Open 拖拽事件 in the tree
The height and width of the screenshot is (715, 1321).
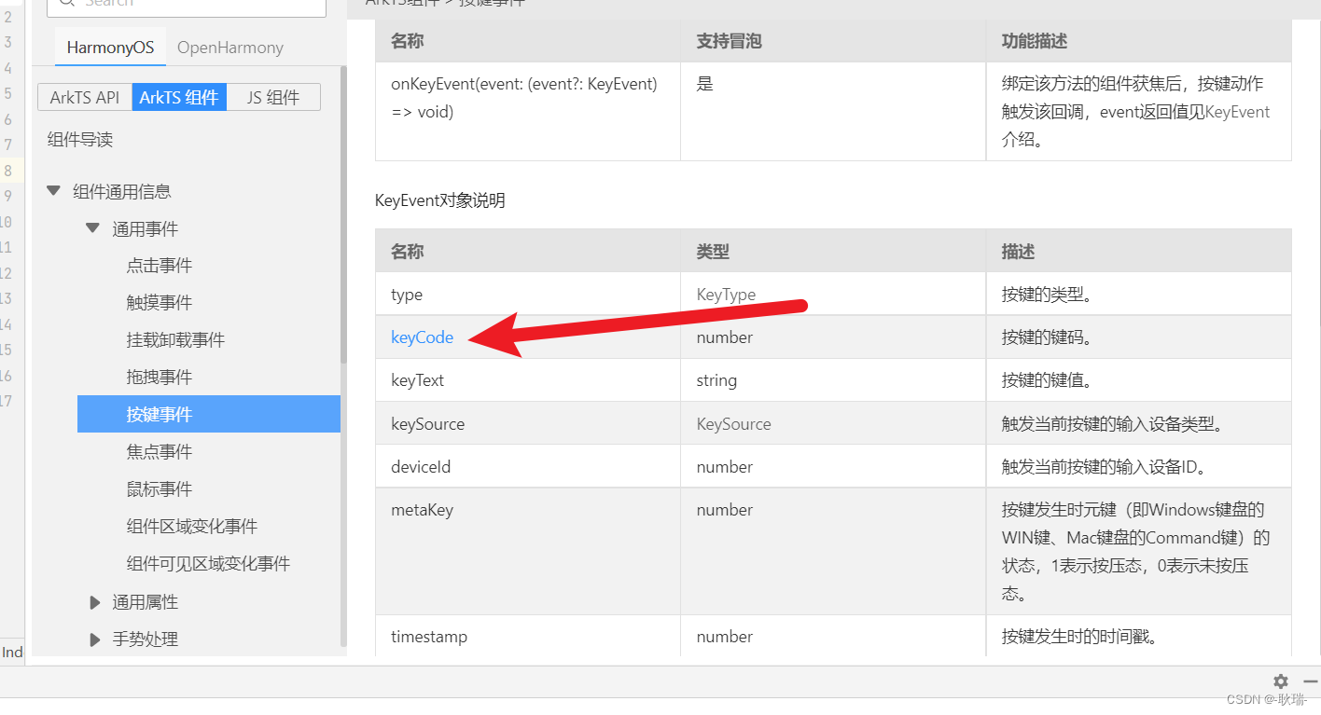click(x=160, y=378)
